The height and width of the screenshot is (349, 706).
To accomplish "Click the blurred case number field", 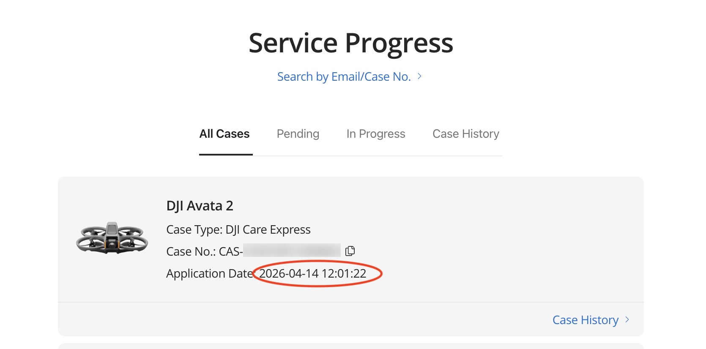I will [292, 251].
